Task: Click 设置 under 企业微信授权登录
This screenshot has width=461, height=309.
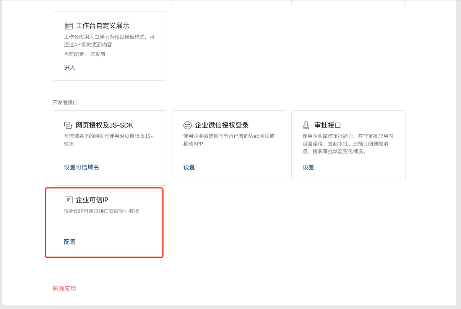Action: (x=189, y=167)
